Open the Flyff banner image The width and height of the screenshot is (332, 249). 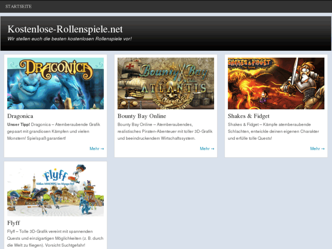pyautogui.click(x=55, y=191)
